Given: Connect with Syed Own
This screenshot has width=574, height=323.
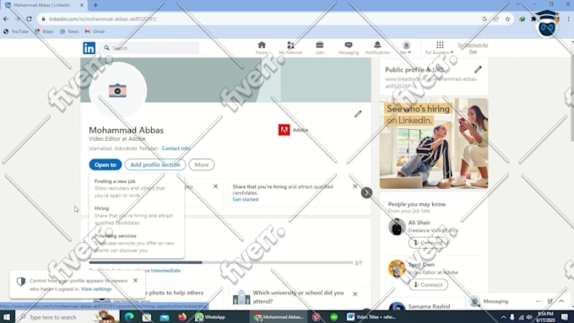Looking at the screenshot, I should coord(428,284).
